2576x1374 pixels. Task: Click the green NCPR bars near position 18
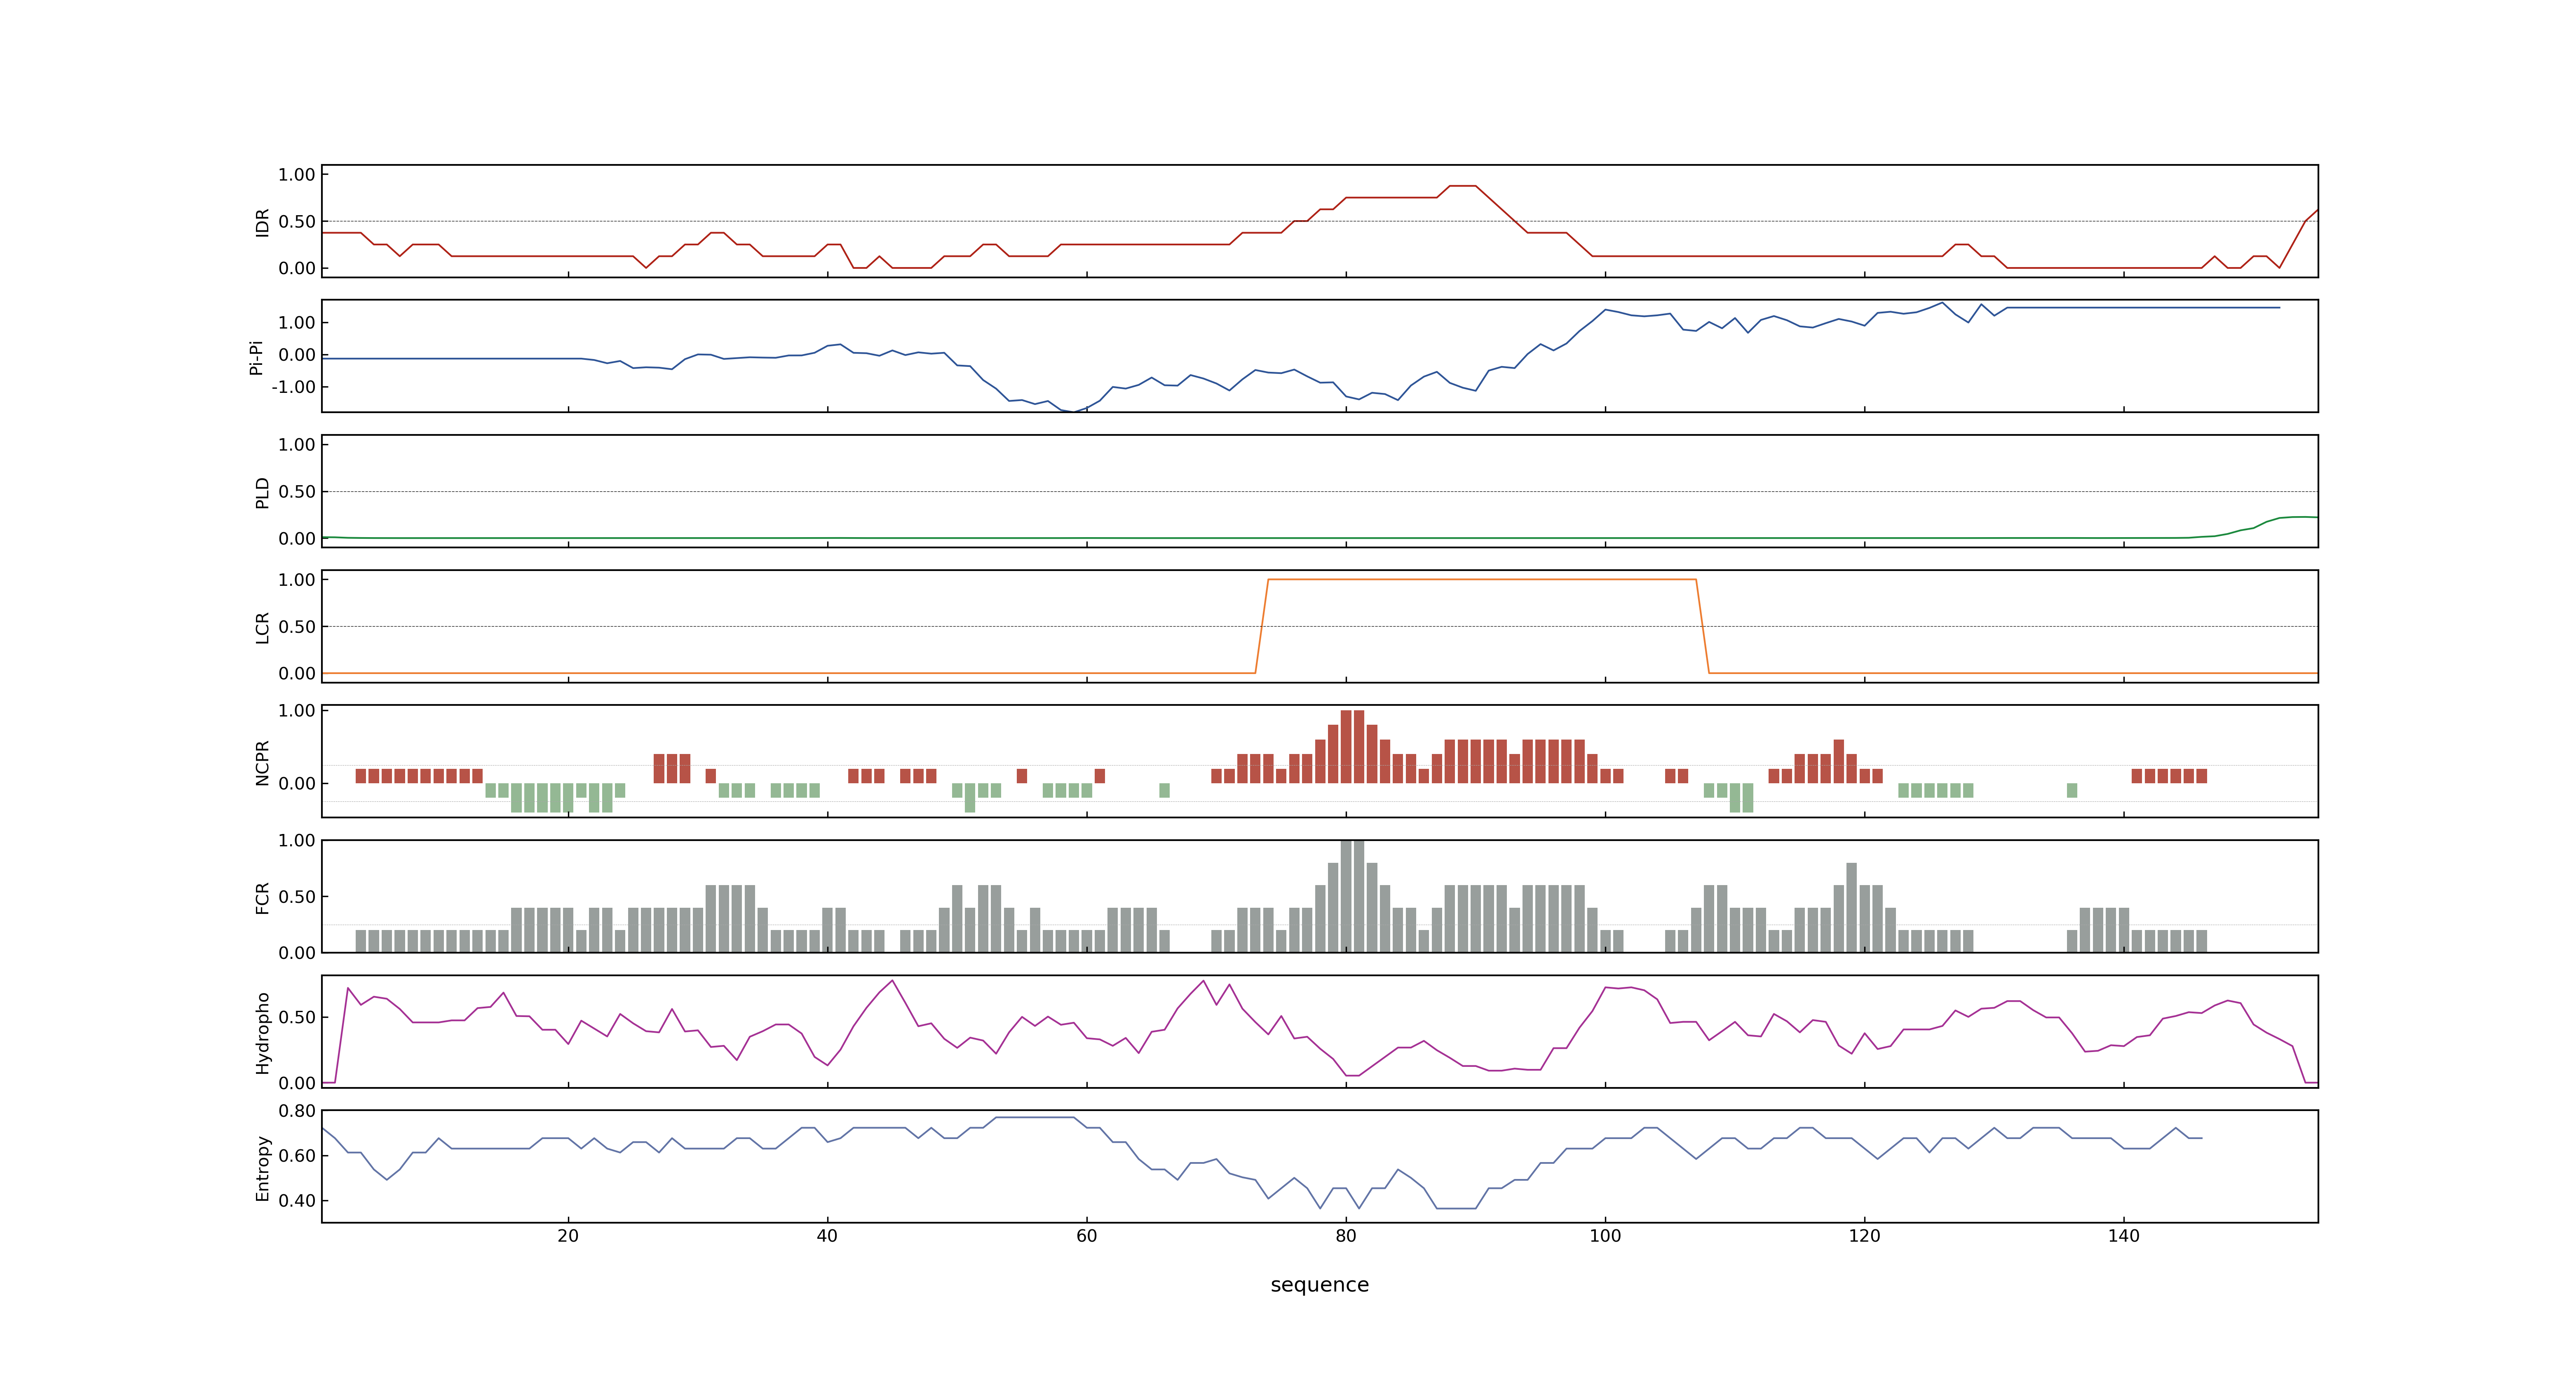[x=542, y=798]
